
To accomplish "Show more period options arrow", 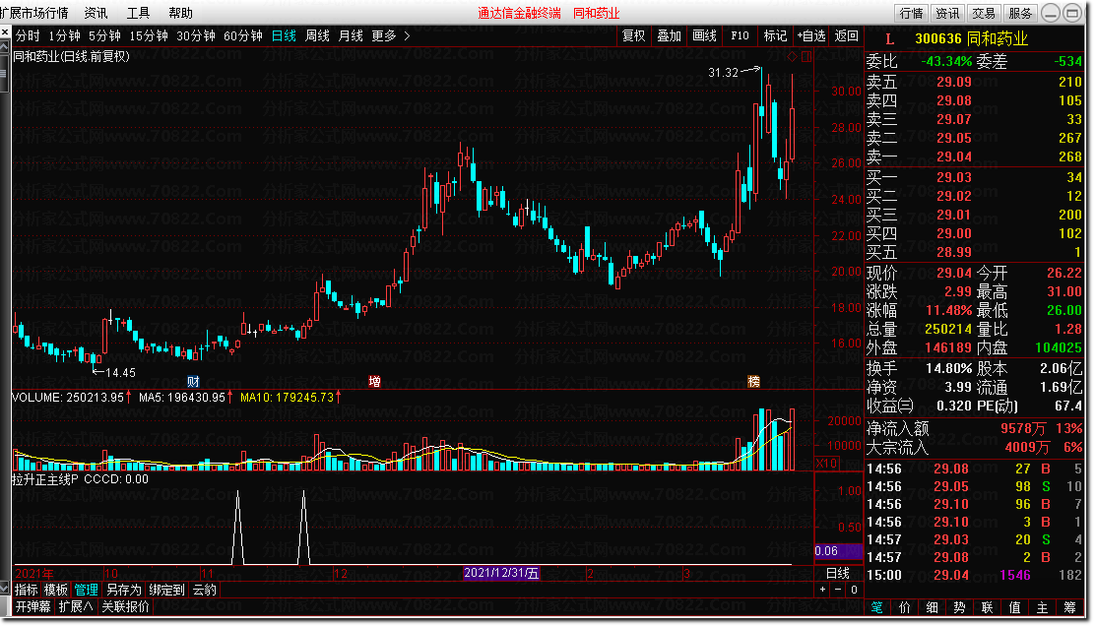I will (407, 35).
